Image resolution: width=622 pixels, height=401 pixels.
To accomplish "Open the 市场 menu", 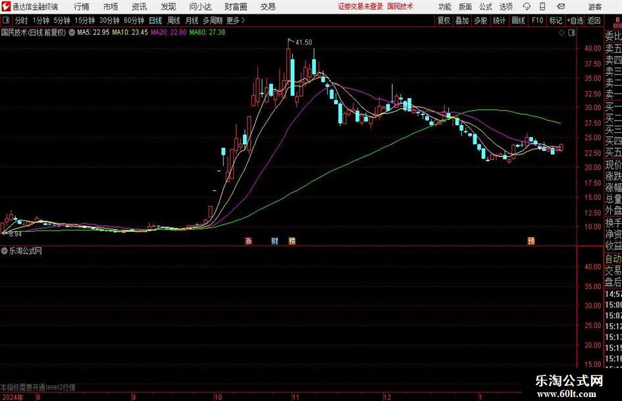I will click(x=111, y=7).
